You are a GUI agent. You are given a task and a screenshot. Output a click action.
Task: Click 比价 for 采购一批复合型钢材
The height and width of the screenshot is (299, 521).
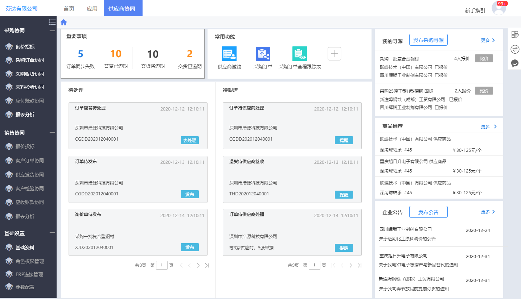tap(484, 58)
